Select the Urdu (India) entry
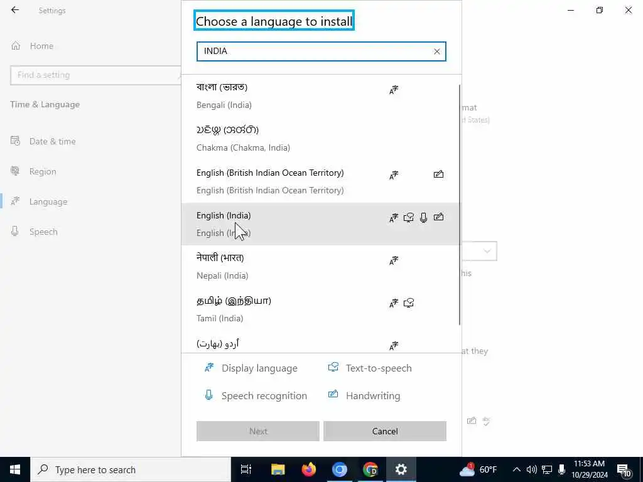 (x=320, y=342)
